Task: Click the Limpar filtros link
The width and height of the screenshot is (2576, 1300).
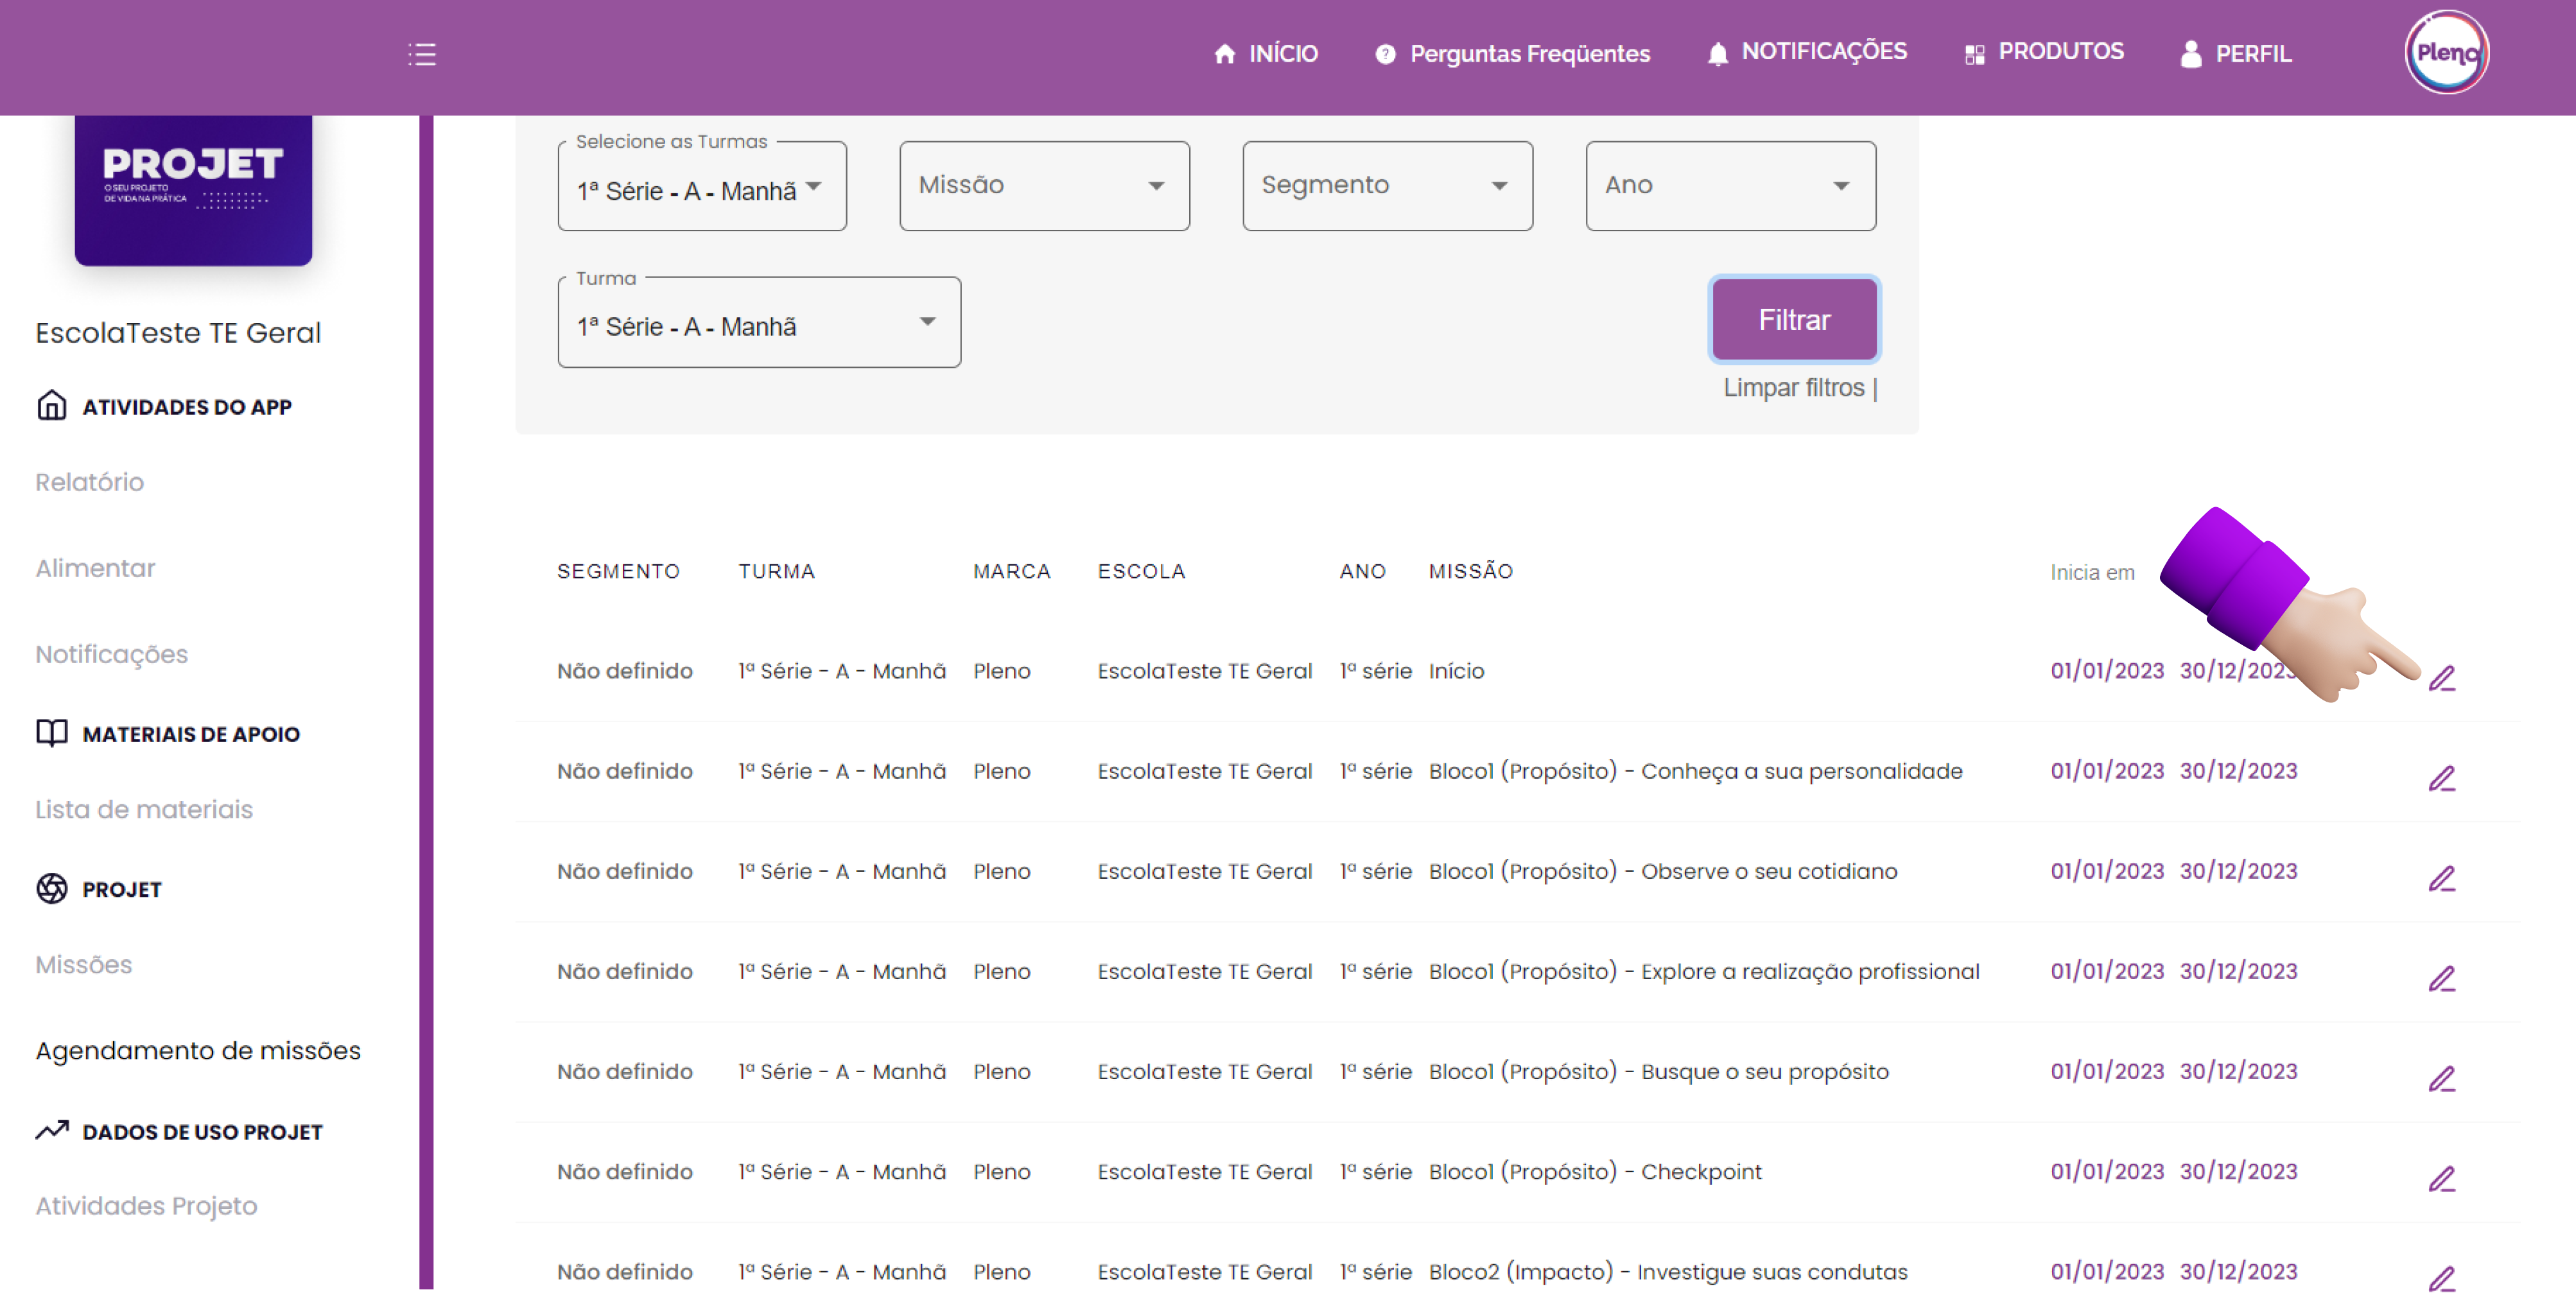Action: pyautogui.click(x=1793, y=388)
